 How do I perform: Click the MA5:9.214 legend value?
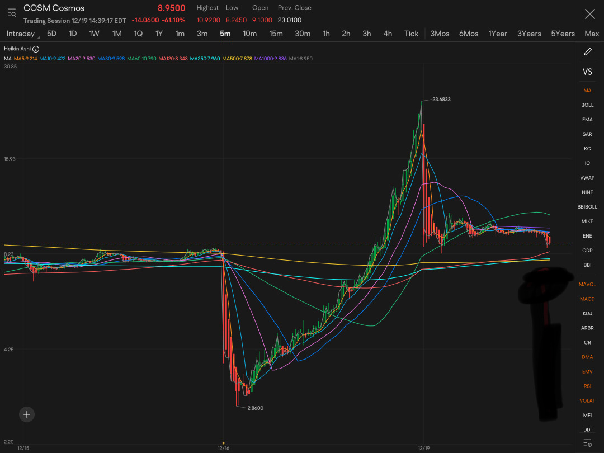coord(25,59)
